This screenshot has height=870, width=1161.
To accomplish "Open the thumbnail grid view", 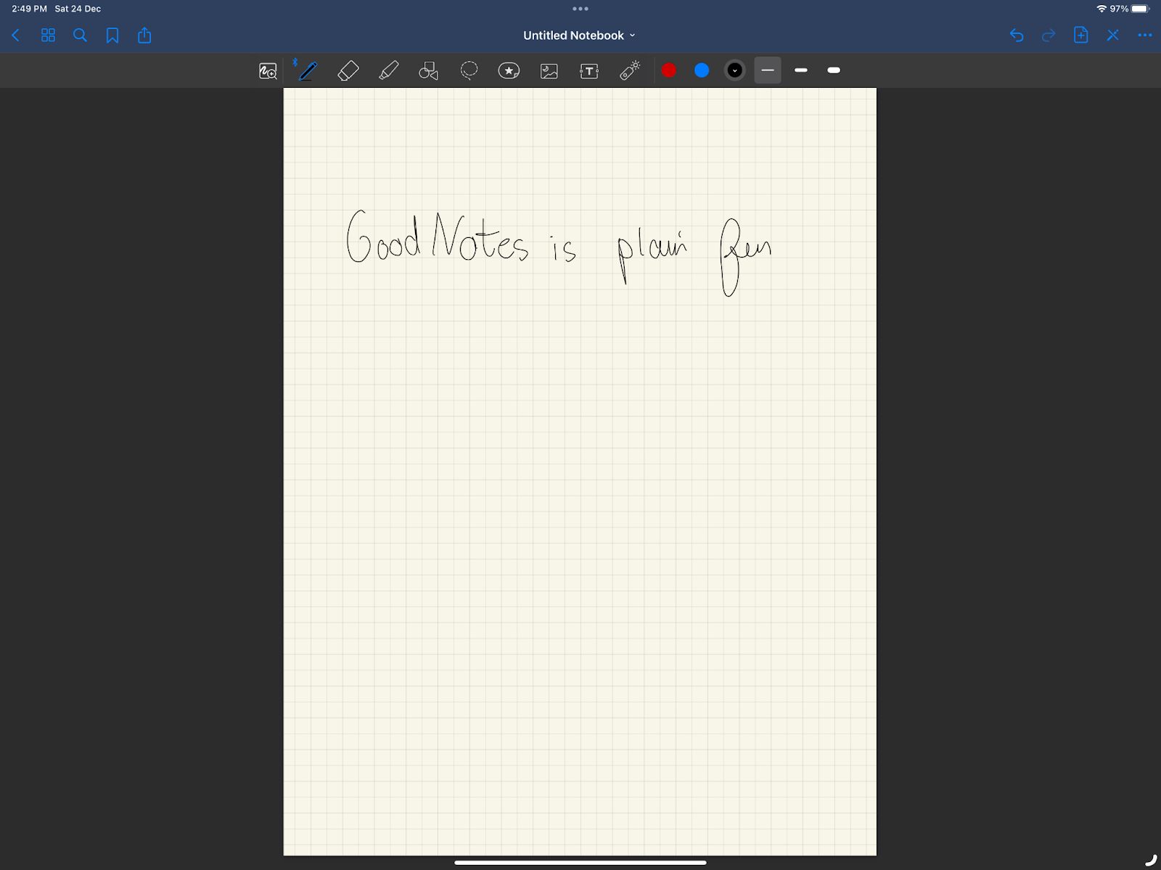I will click(x=48, y=36).
